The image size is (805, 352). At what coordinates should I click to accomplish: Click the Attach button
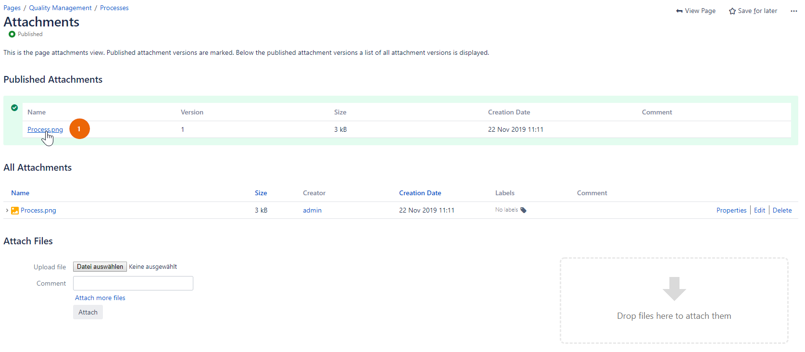pos(88,312)
